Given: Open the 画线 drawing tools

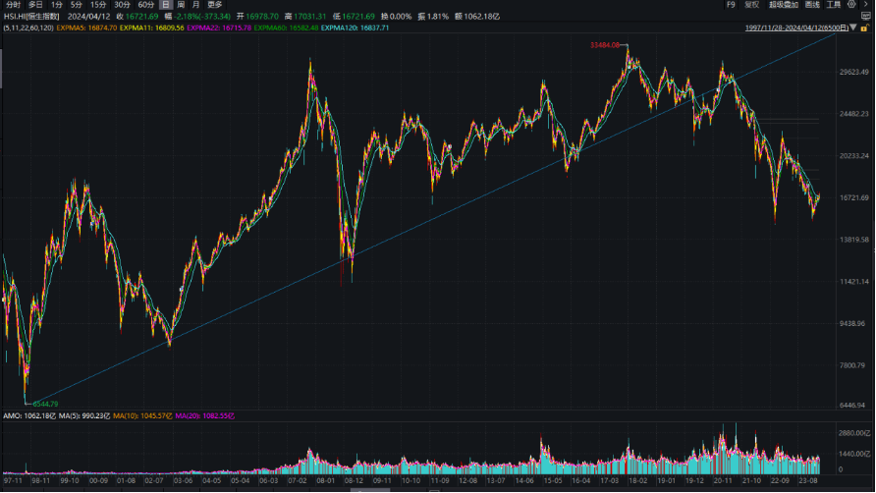Looking at the screenshot, I should [x=811, y=5].
